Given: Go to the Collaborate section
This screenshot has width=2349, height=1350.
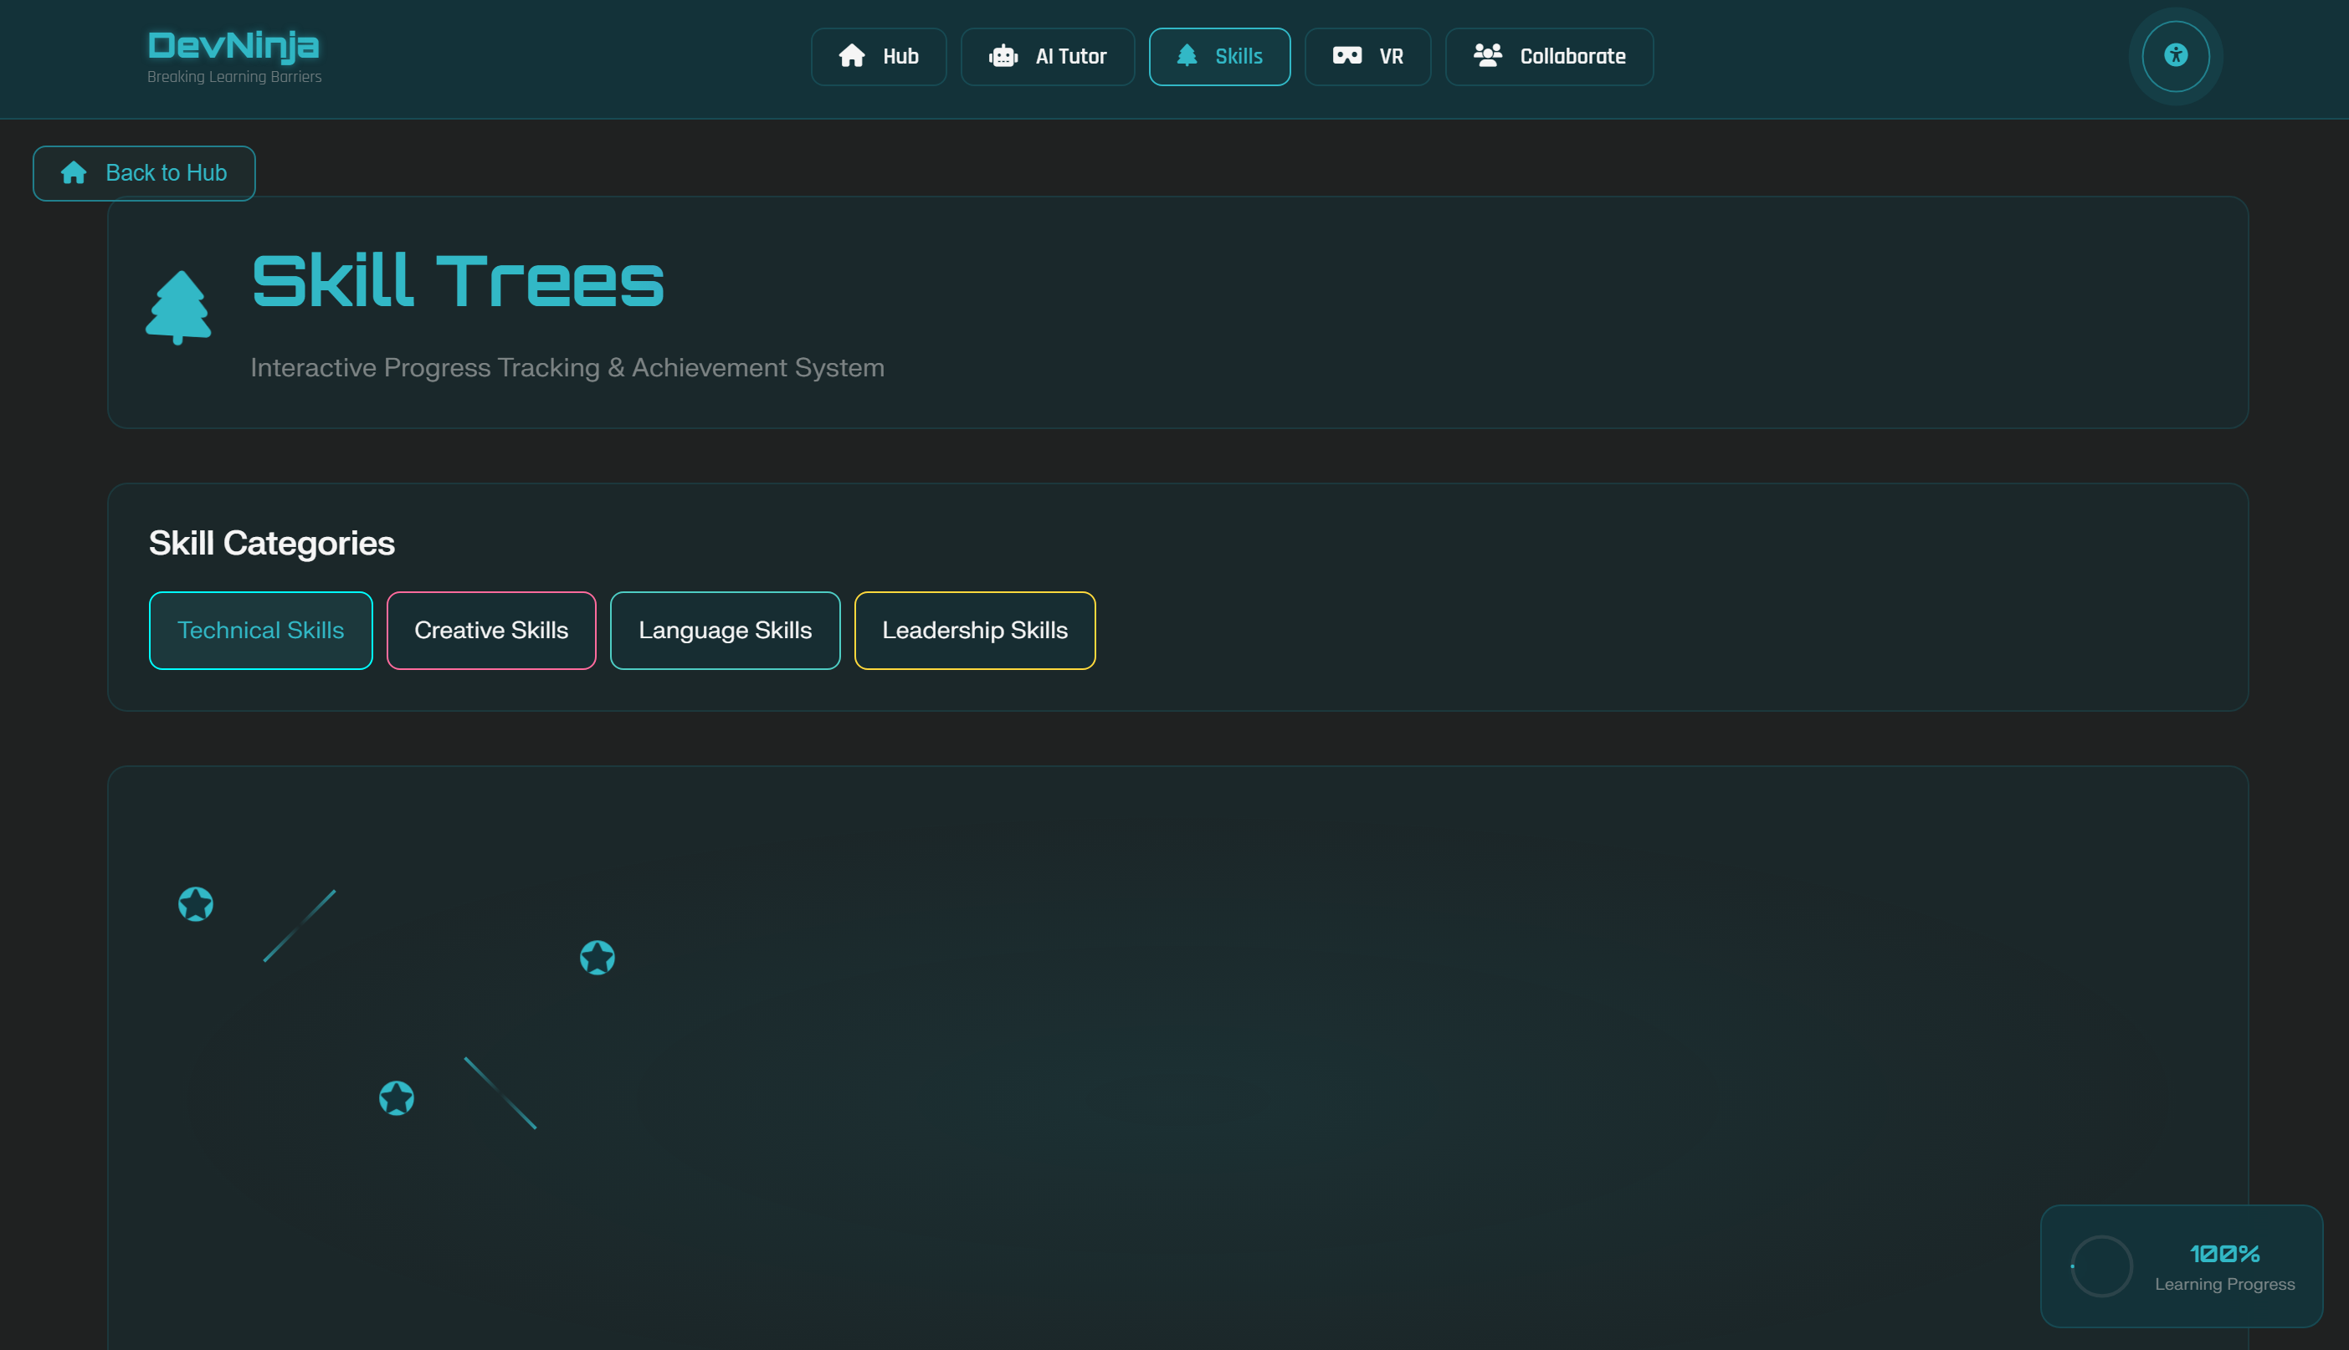Looking at the screenshot, I should (x=1549, y=57).
